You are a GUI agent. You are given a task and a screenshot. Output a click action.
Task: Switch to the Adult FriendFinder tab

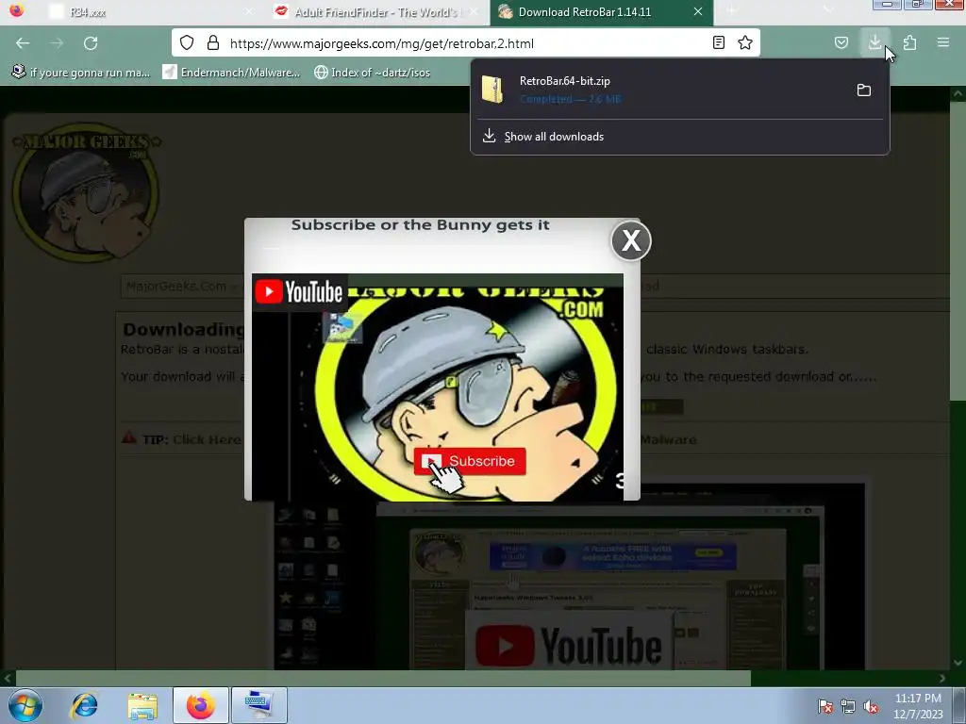point(376,12)
